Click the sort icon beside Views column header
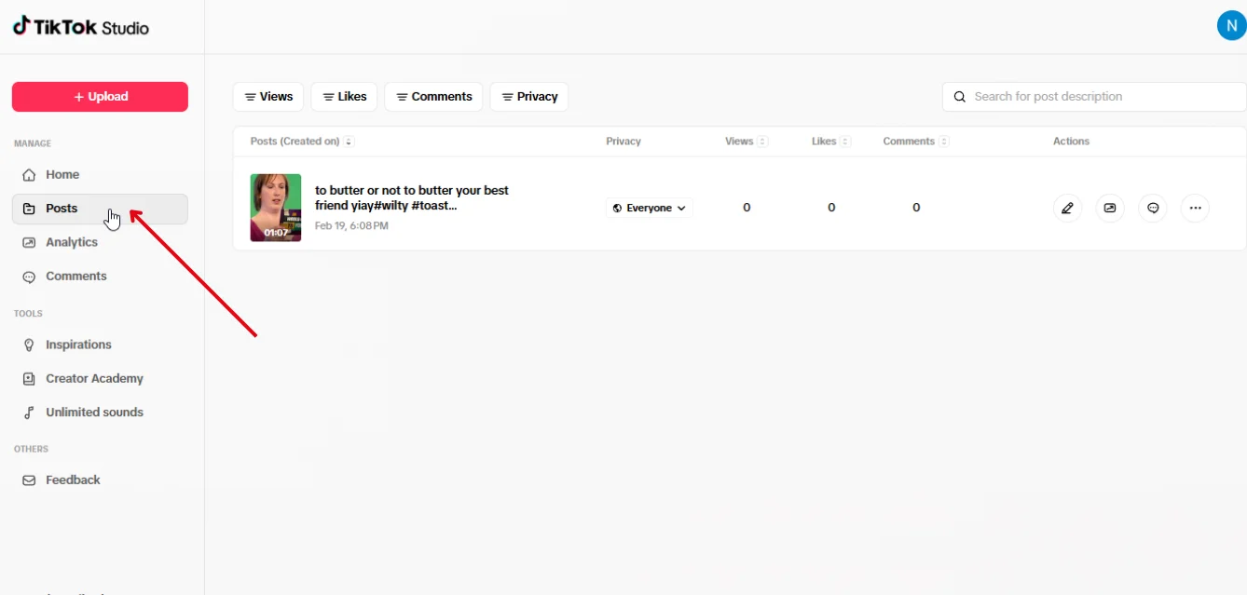The image size is (1247, 595). pos(762,142)
